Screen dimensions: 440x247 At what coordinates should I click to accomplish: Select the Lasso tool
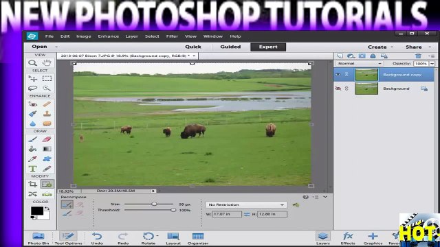[x=32, y=89]
